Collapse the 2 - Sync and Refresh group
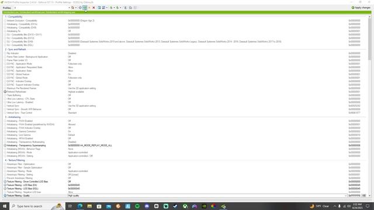Image resolution: width=374 pixels, height=210 pixels. (16, 49)
